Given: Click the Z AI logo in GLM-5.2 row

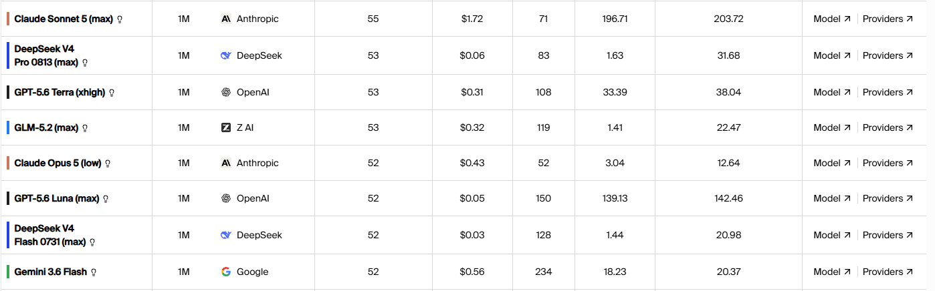Looking at the screenshot, I should [x=226, y=127].
